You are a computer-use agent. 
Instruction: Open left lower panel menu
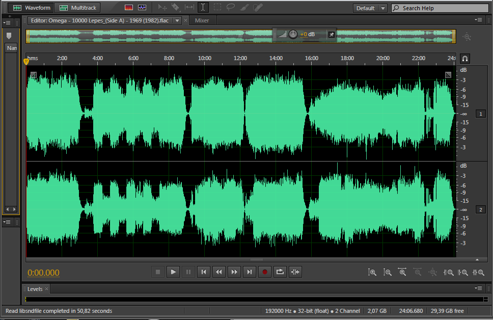click(7, 222)
